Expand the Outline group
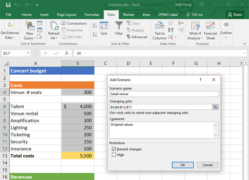This screenshot has width=249, height=180. tap(226, 30)
